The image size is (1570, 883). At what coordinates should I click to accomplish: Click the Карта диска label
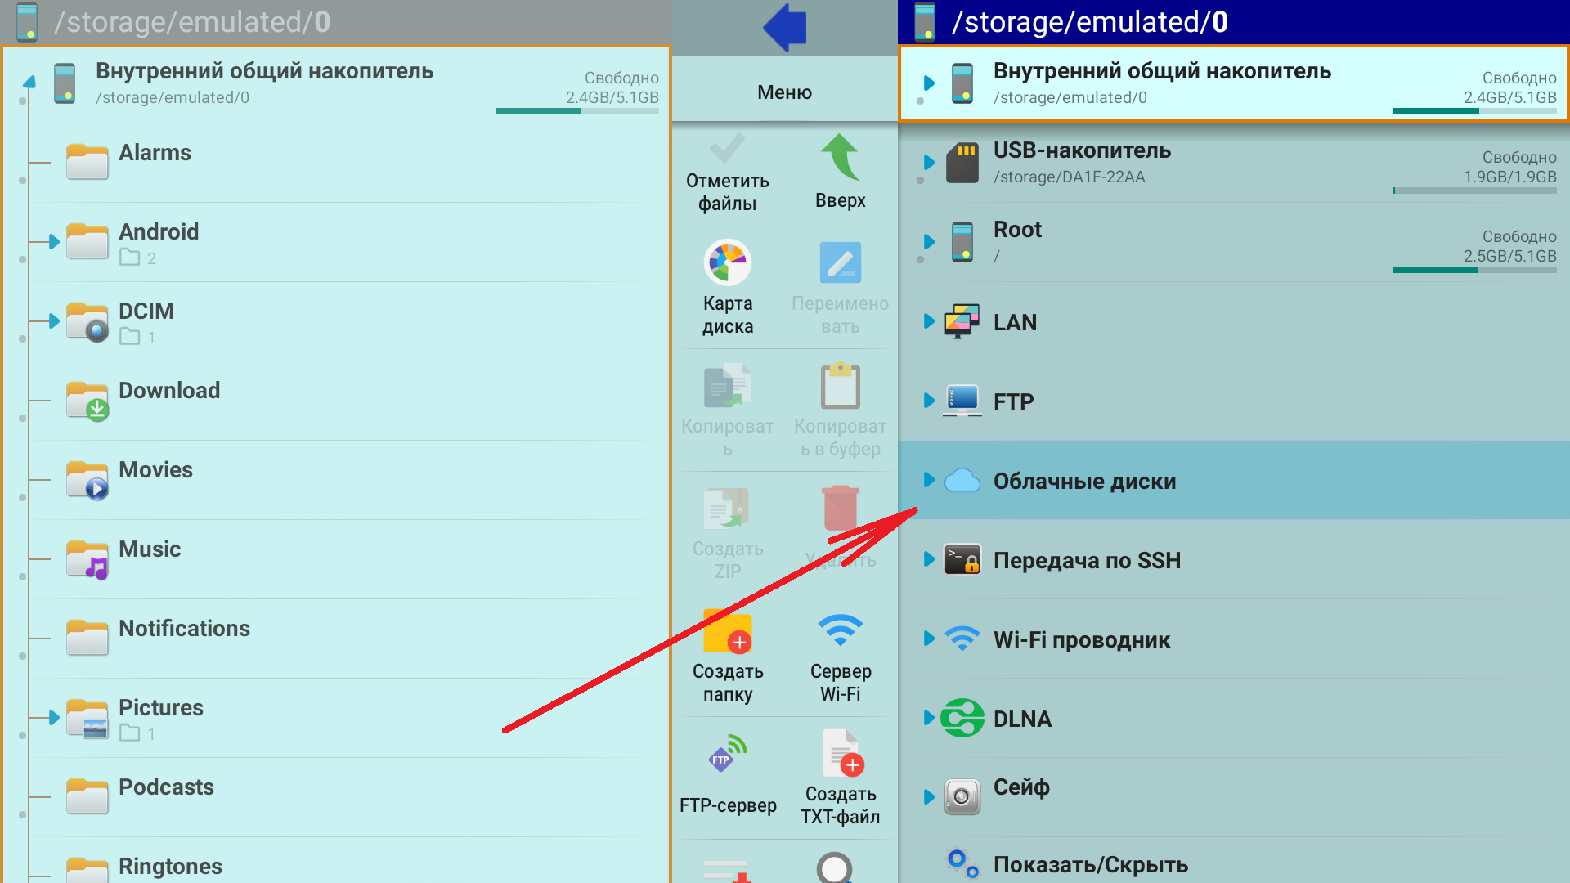pyautogui.click(x=728, y=315)
